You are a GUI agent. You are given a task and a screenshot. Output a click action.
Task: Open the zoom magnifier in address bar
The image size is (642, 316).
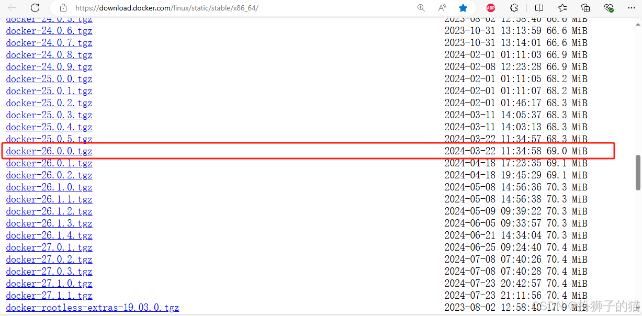(421, 8)
